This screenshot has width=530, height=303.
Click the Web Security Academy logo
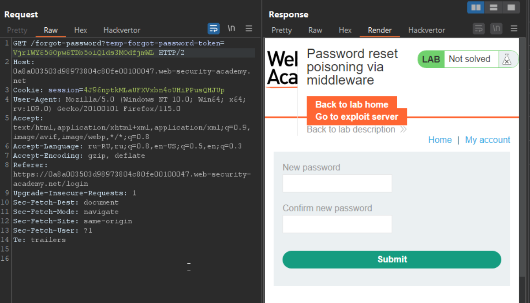[x=282, y=68]
